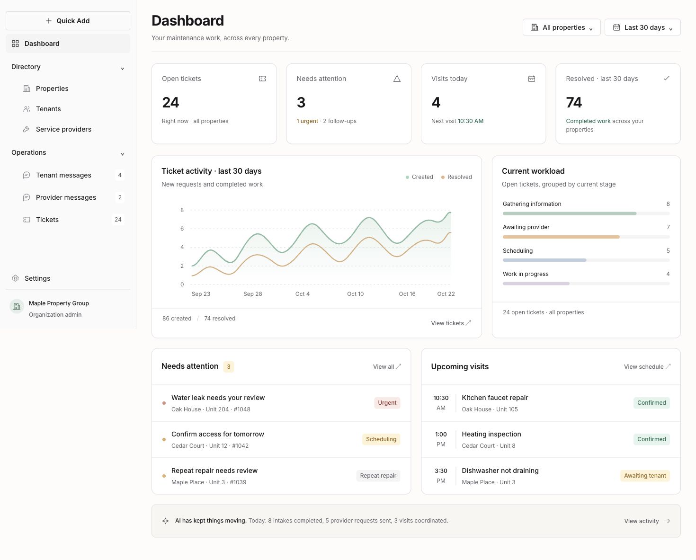Click the Scheduling workload progress bar
696x560 pixels.
tap(586, 260)
